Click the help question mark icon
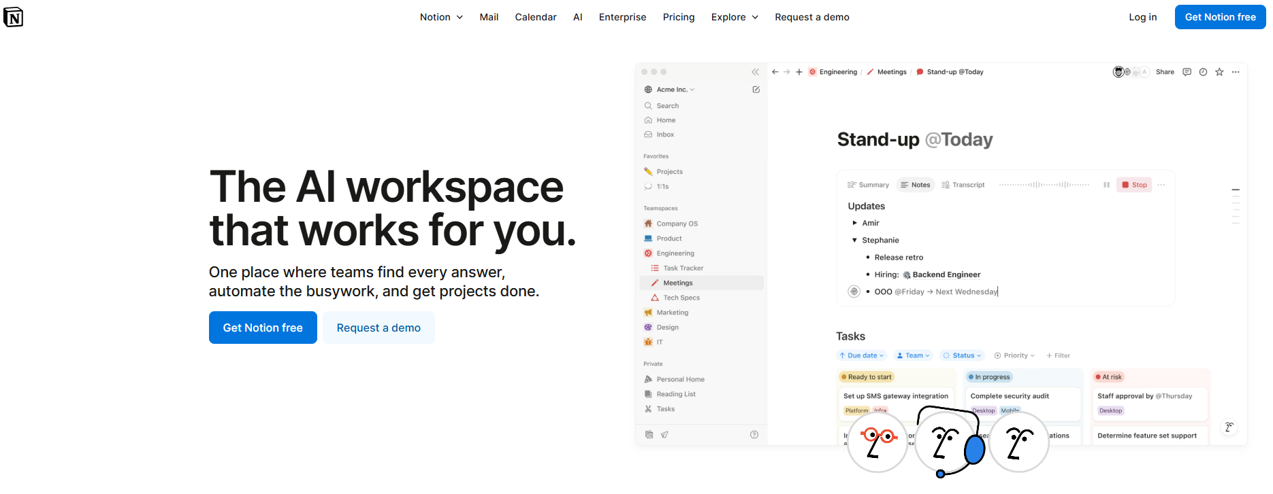1273x494 pixels. [x=754, y=435]
